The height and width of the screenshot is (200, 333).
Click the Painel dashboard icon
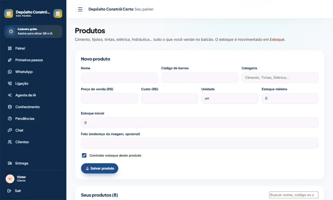click(x=10, y=48)
